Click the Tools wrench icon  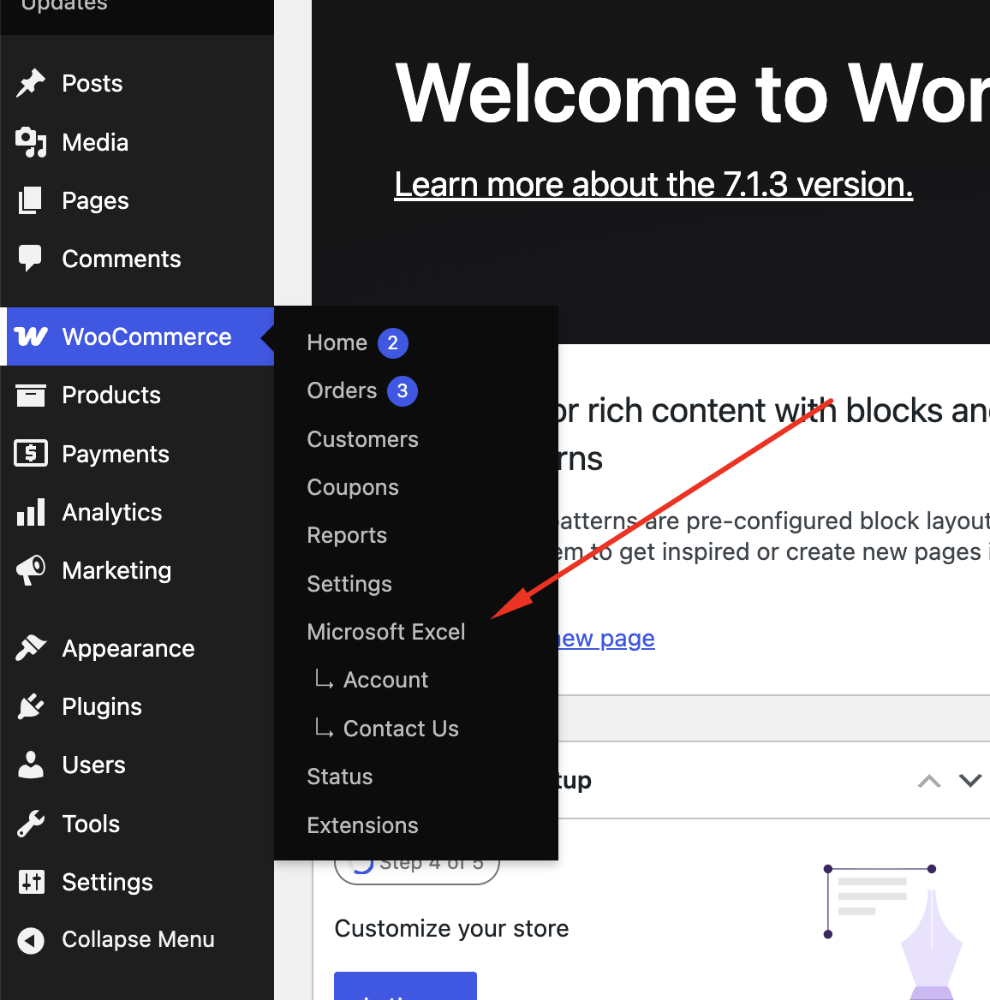(x=31, y=824)
